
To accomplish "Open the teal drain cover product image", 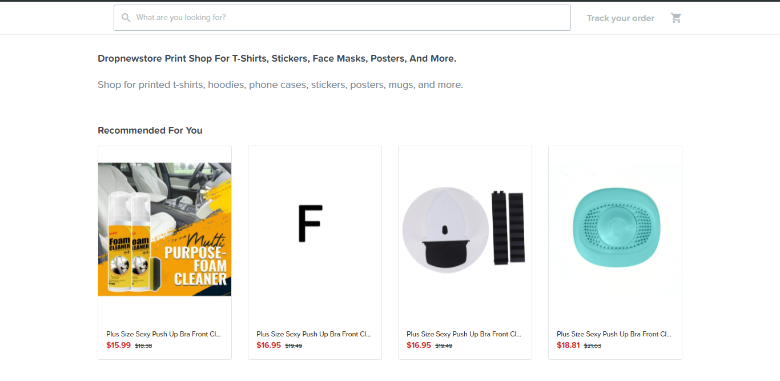I will coord(615,229).
